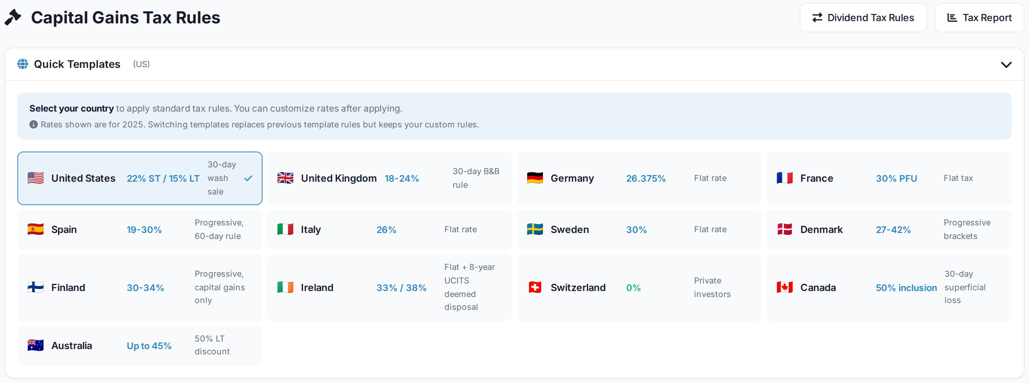Click the Australia flag icon
1029x383 pixels.
point(35,345)
